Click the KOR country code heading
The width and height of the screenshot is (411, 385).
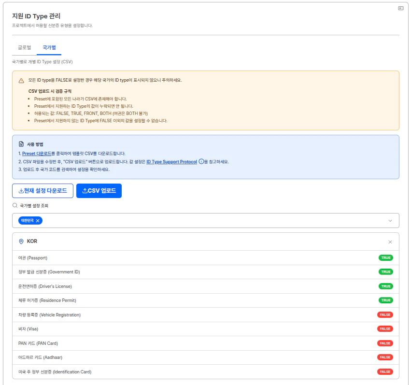coord(32,241)
